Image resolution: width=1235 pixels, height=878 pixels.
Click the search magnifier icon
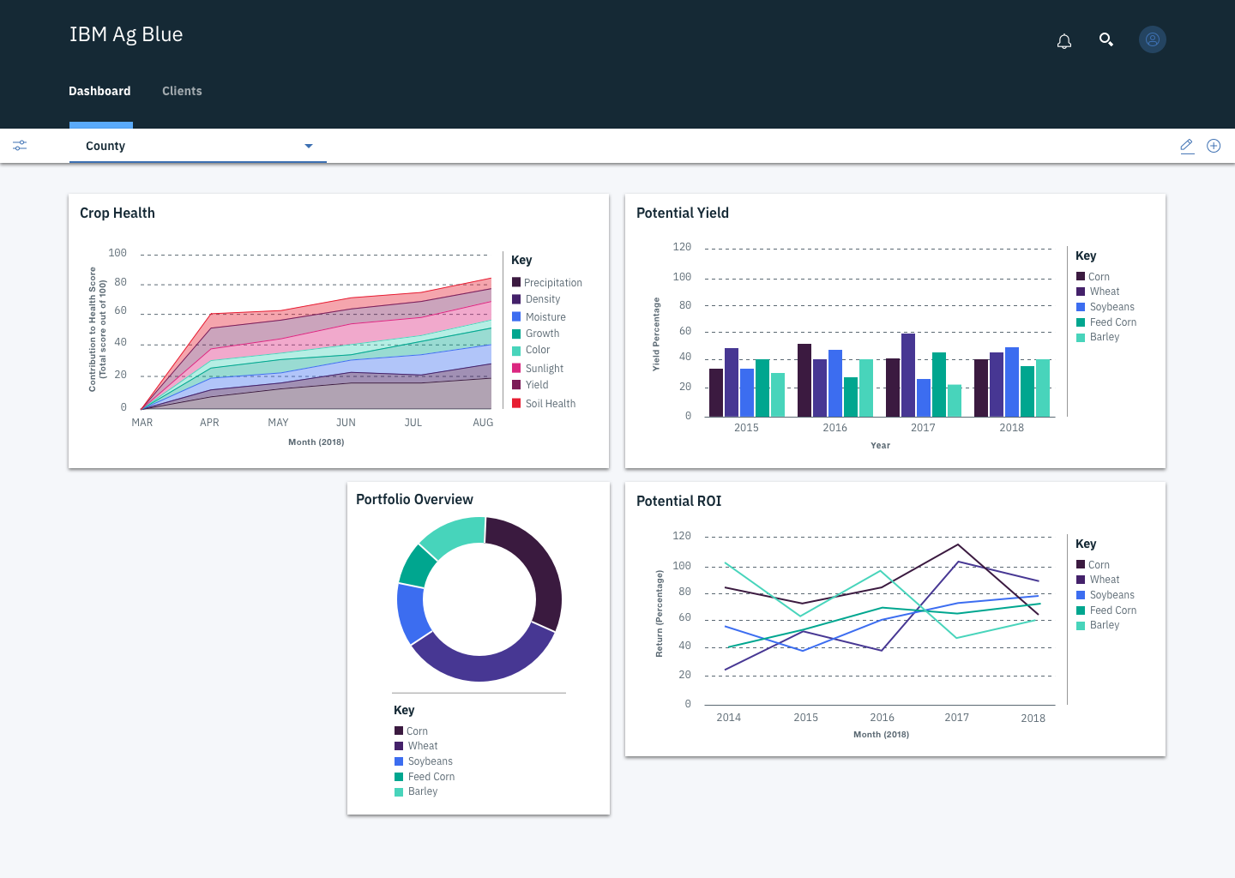(1106, 39)
